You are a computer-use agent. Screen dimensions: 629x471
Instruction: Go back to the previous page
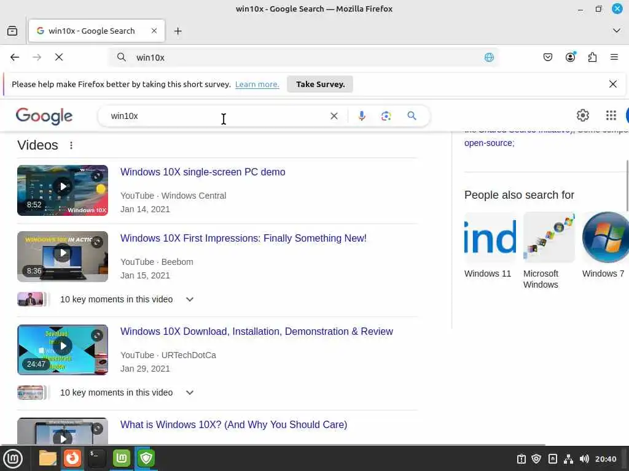click(15, 57)
